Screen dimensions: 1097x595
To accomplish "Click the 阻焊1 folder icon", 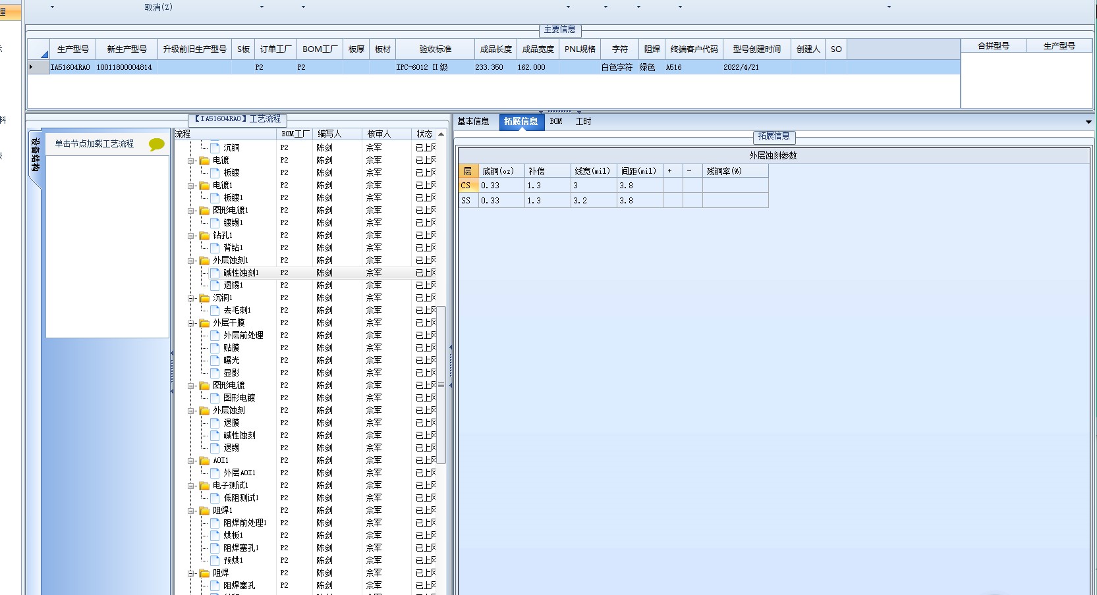I will pyautogui.click(x=205, y=511).
